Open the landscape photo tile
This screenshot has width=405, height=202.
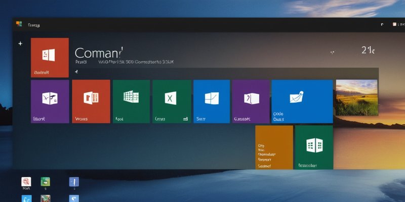click(356, 97)
